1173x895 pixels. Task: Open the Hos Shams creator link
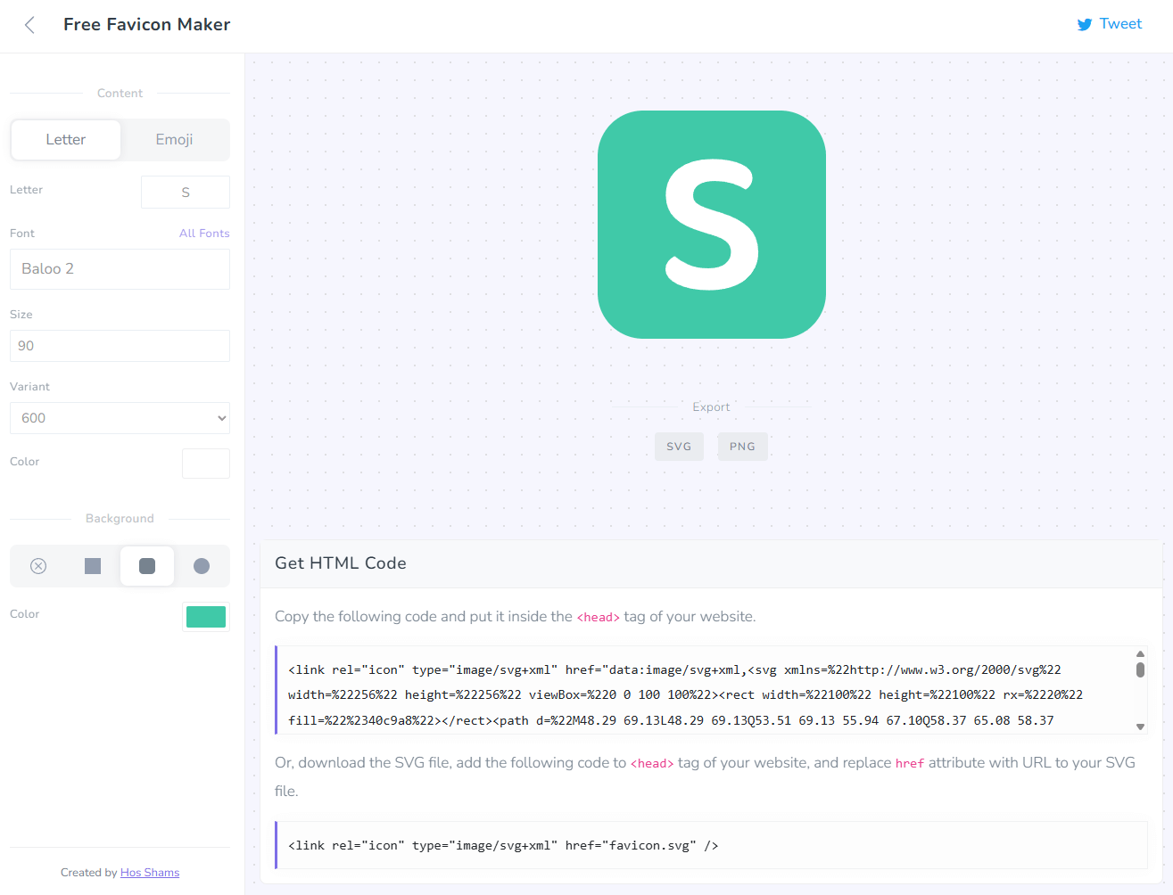point(150,873)
